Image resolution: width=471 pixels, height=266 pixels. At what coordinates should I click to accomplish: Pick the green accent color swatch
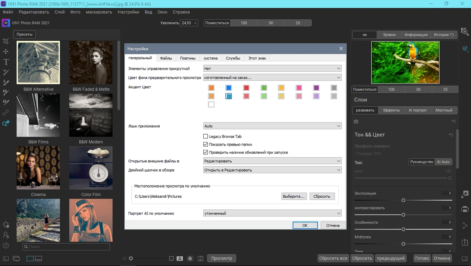[264, 88]
